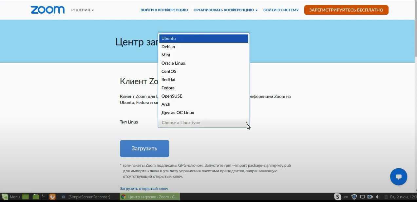The image size is (417, 202).
Task: Click the shield update manager tray icon
Action: 354,197
